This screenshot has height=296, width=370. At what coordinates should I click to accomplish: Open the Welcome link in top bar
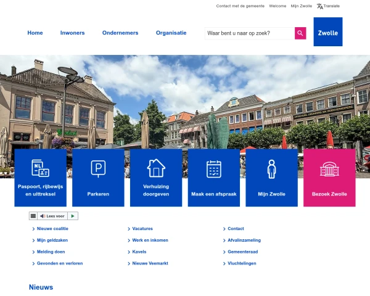(x=277, y=6)
